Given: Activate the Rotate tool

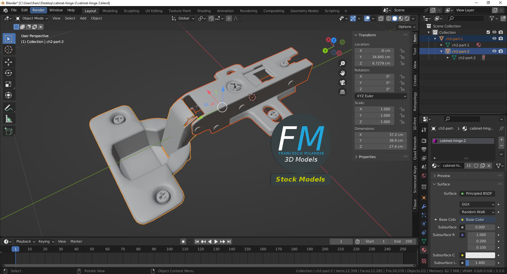Looking at the screenshot, I should (8, 73).
